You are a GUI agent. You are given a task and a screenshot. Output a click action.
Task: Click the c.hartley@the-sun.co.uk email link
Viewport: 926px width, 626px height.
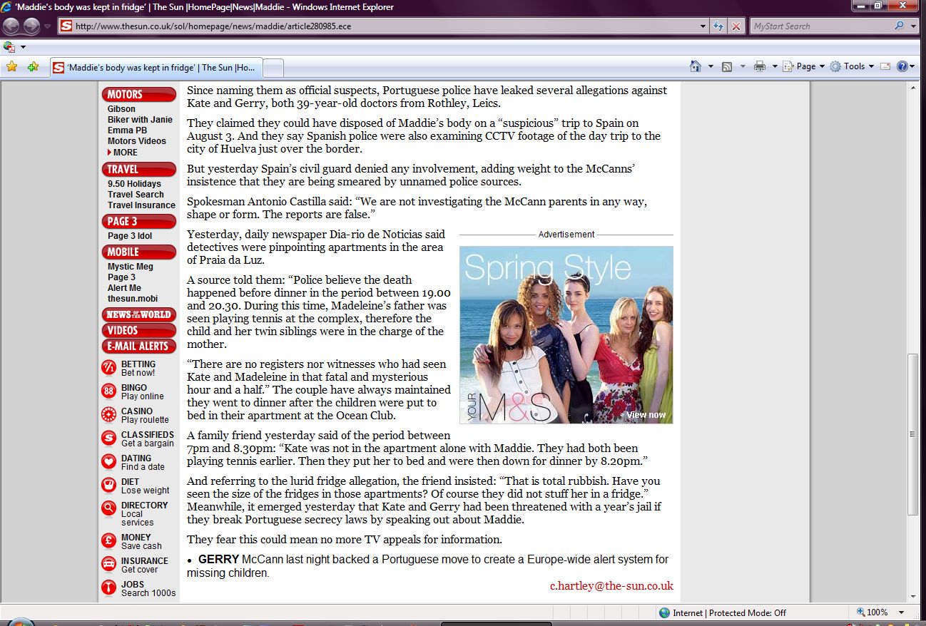(611, 586)
